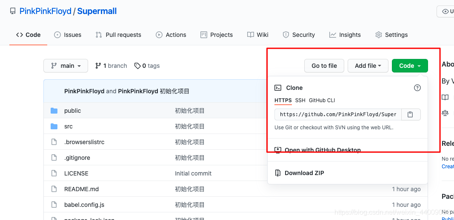Open the latest commit message 初始化项目 in header
Viewport: 454px width, 220px height.
[174, 92]
